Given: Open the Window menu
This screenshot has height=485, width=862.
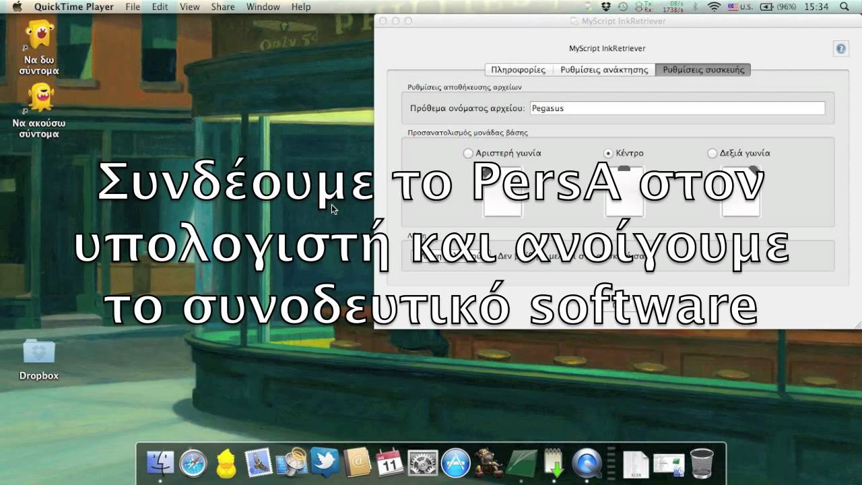Looking at the screenshot, I should pos(263,7).
